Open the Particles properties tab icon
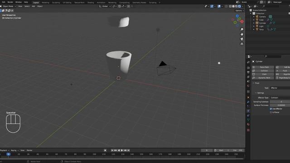This screenshot has width=290, height=163. (x=248, y=106)
